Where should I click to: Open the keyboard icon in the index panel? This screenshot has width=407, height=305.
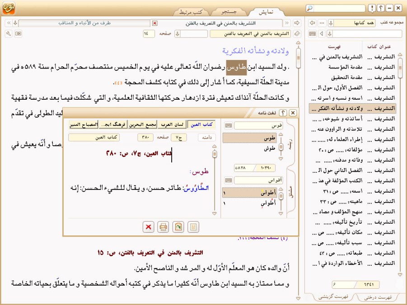313,33
